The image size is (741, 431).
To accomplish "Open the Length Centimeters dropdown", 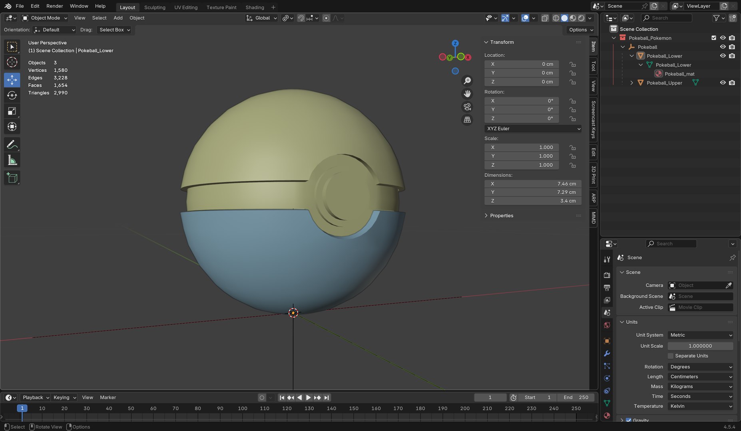I will click(x=701, y=377).
